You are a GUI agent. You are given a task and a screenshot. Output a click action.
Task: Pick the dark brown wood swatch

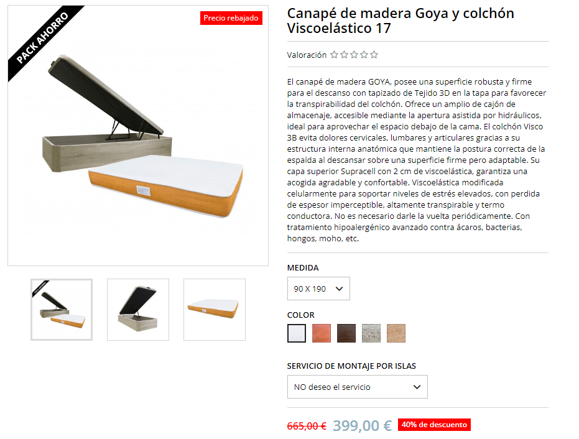point(346,333)
